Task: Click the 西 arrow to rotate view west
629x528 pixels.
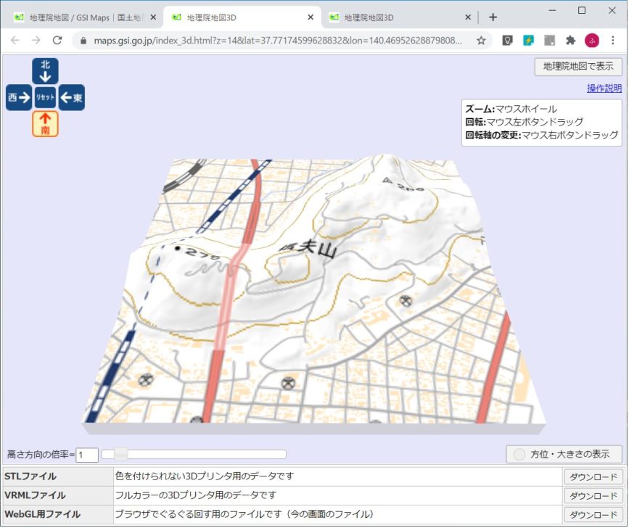Action: pyautogui.click(x=17, y=97)
